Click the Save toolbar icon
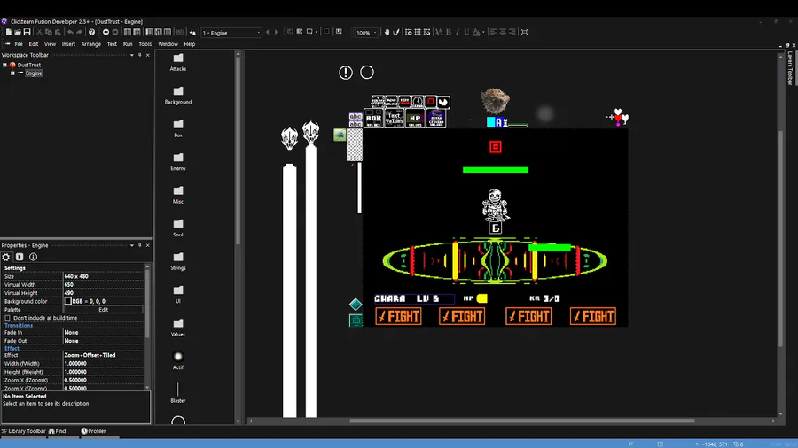Viewport: 798px width, 448px height. (27, 32)
